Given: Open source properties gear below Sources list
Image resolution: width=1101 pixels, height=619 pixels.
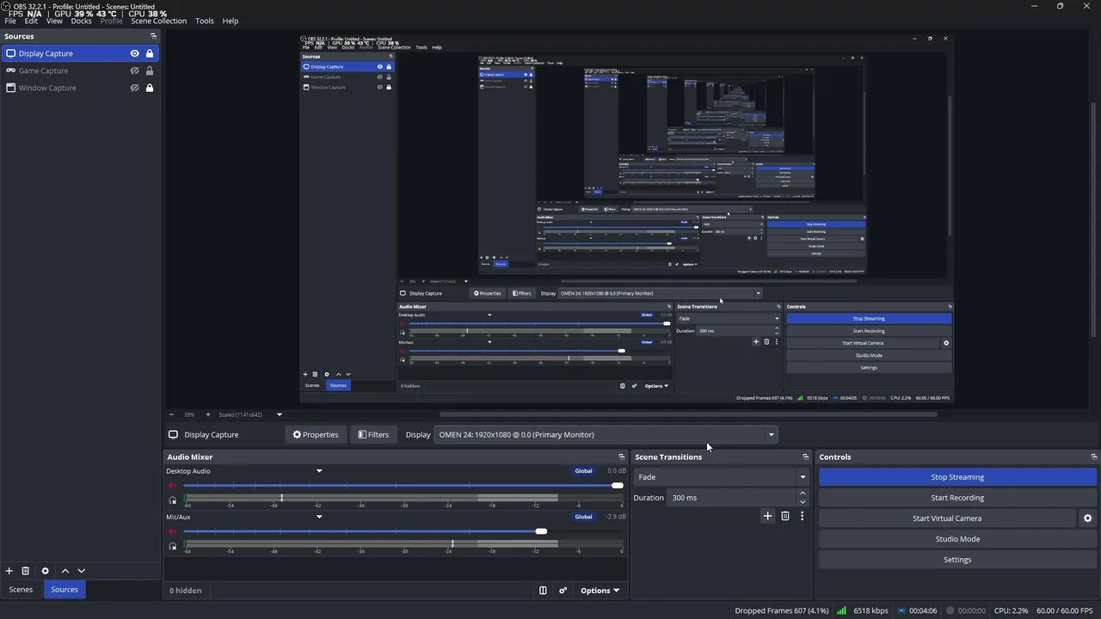Looking at the screenshot, I should (46, 571).
